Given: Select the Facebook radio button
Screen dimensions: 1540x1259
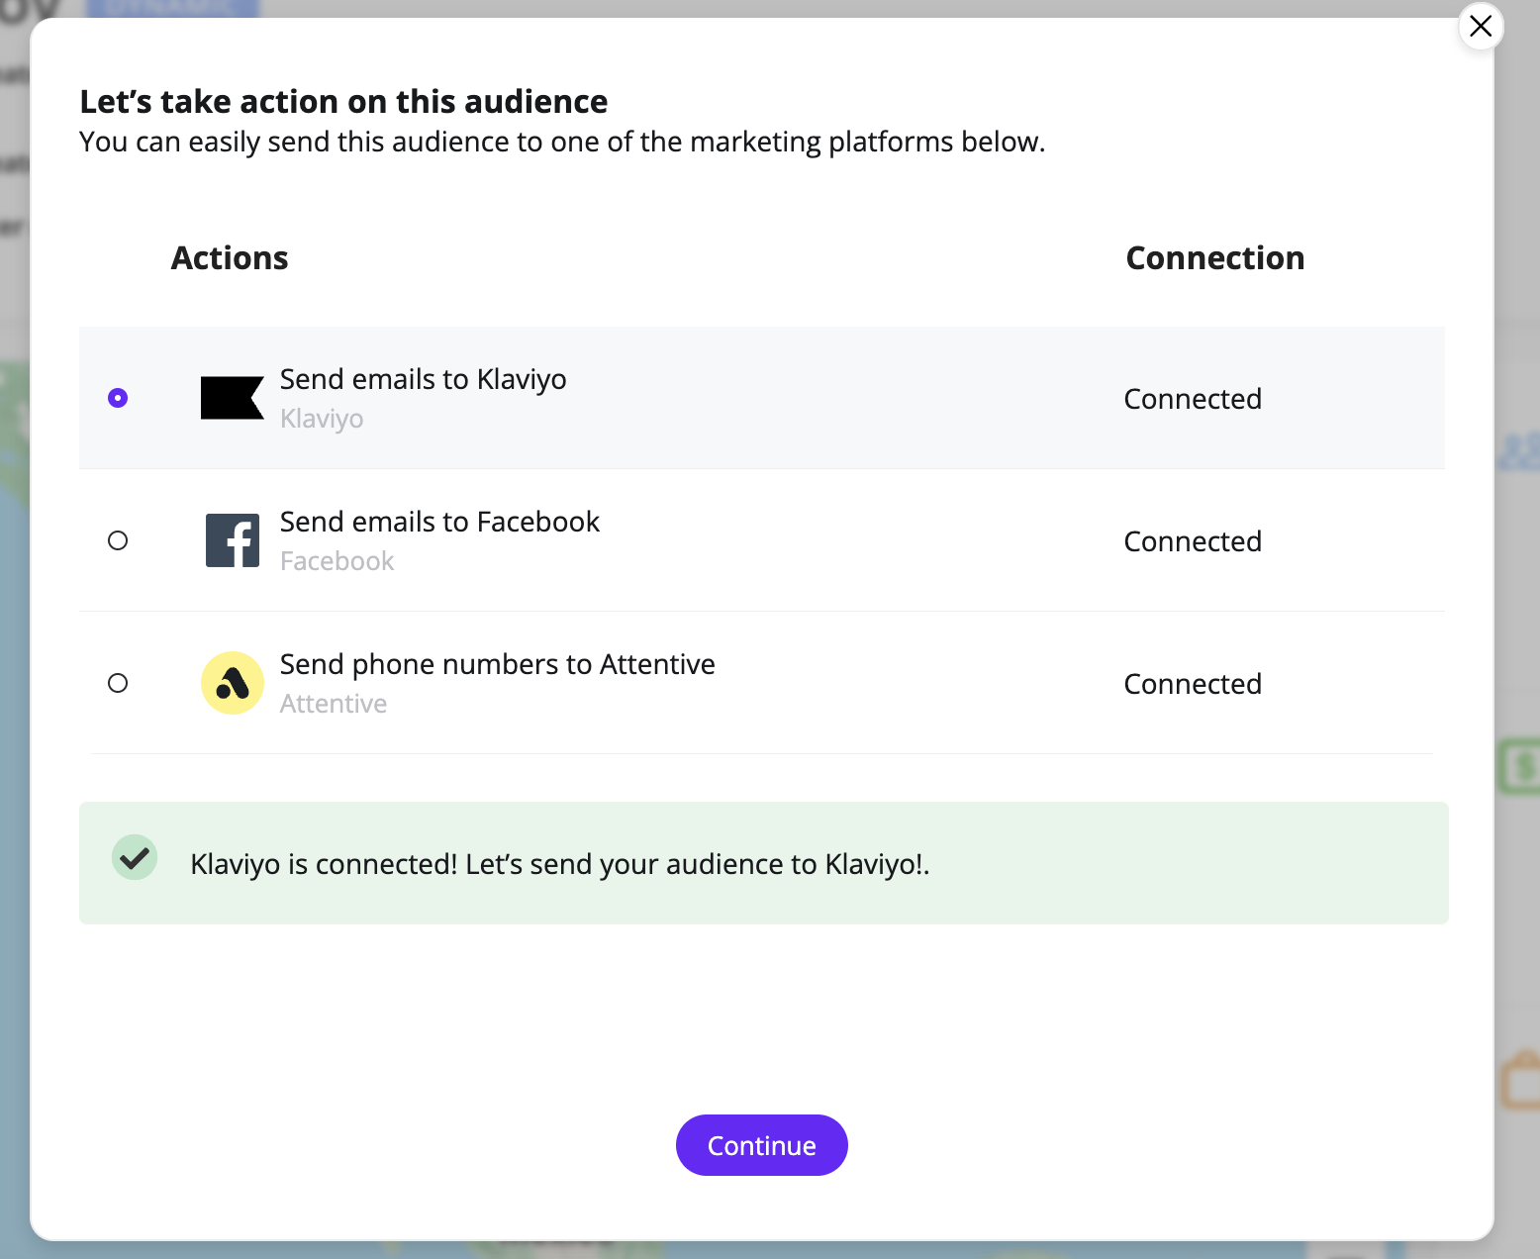Looking at the screenshot, I should pos(118,540).
